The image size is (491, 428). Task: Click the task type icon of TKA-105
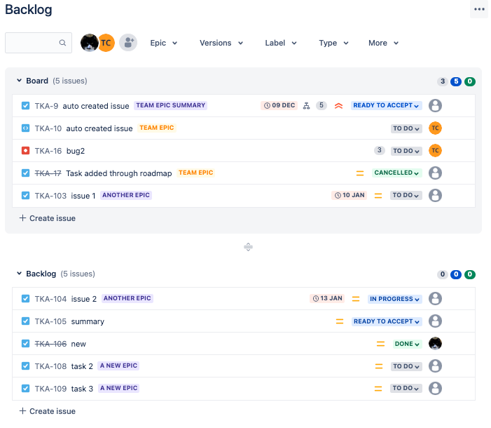click(x=26, y=321)
